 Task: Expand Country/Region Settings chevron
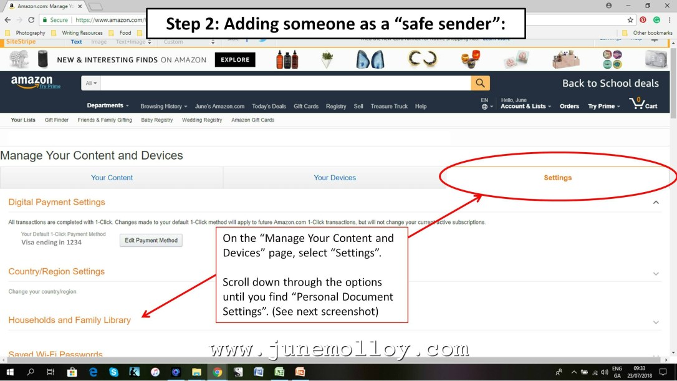656,274
